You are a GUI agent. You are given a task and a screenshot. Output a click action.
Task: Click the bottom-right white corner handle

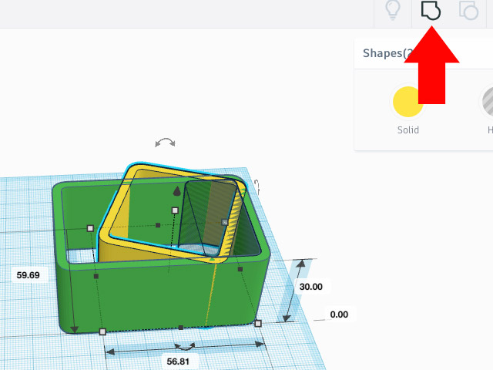pyautogui.click(x=258, y=323)
